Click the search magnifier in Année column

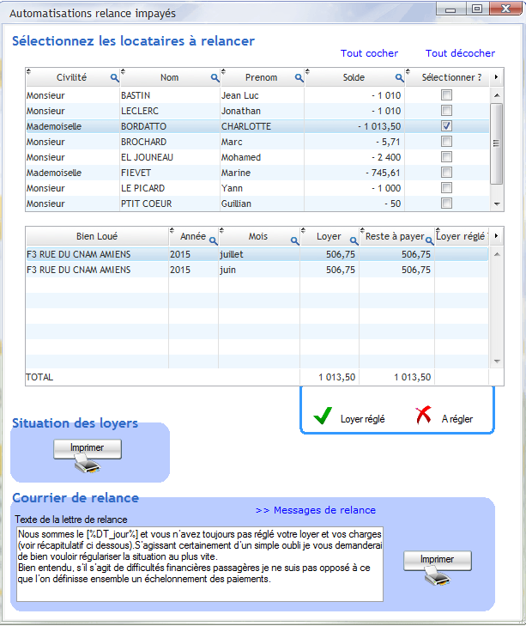point(213,240)
